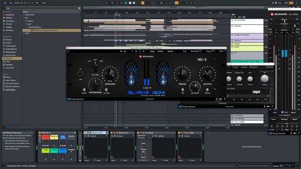
Task: Start playback with the green Play button
Action: click(x=126, y=3)
